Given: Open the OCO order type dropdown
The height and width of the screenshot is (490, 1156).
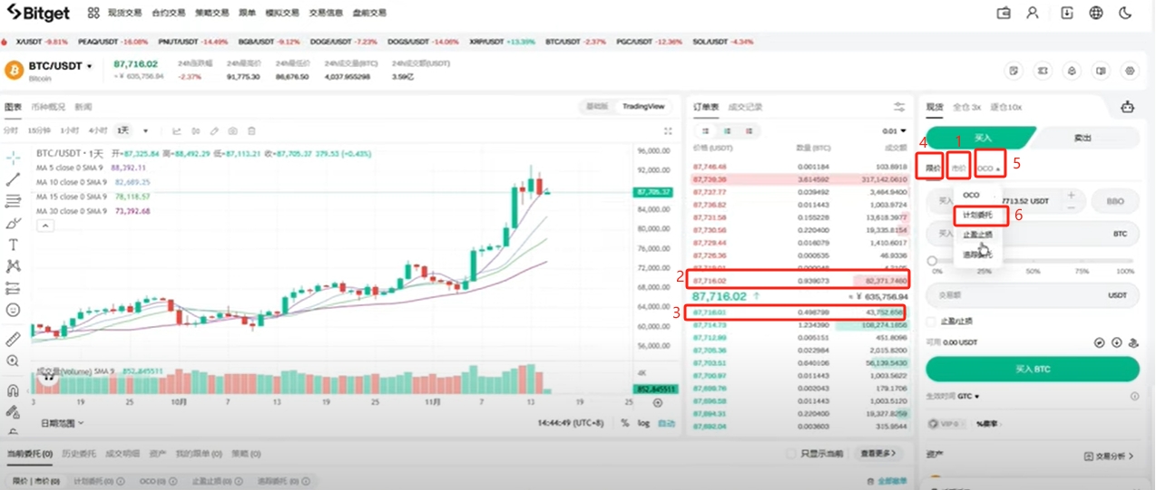Looking at the screenshot, I should pos(989,168).
